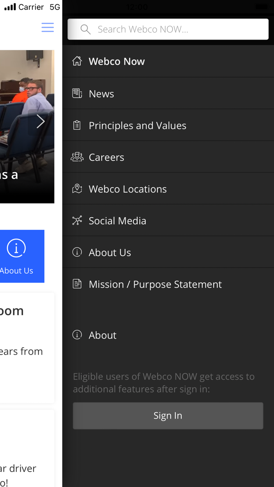Tap the hamburger menu icon
The image size is (274, 487).
click(x=48, y=27)
